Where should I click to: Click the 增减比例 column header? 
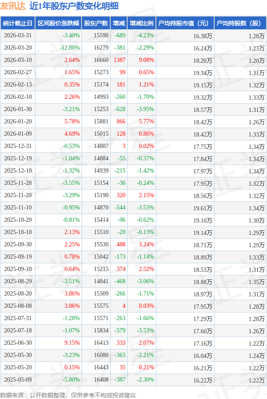tap(142, 23)
